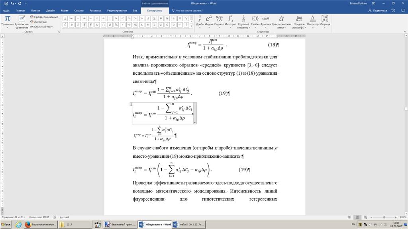Open Firefox from the taskbar

pyautogui.click(x=40, y=225)
